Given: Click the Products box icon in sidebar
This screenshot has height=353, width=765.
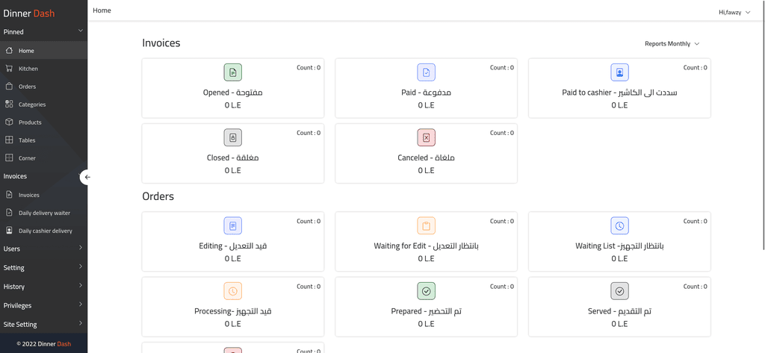Looking at the screenshot, I should (9, 122).
